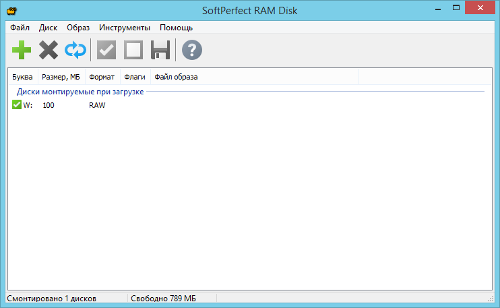Viewport: 500px width, 308px height.
Task: Open the Инструменты menu
Action: 125,28
